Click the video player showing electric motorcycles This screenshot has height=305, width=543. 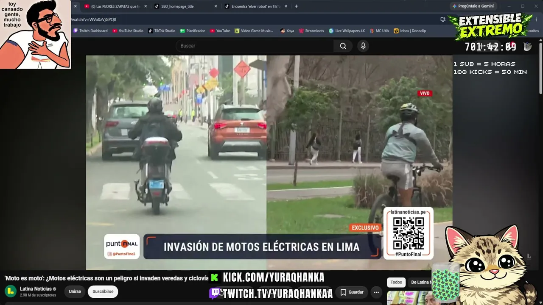(269, 163)
